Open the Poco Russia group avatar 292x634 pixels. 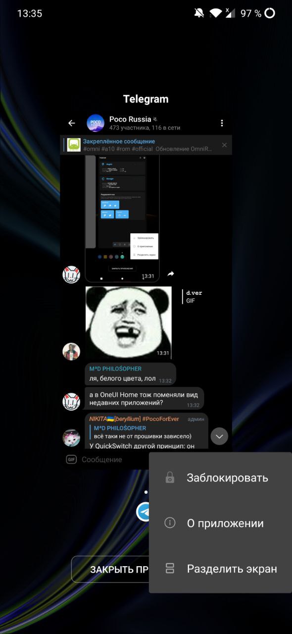coord(96,123)
